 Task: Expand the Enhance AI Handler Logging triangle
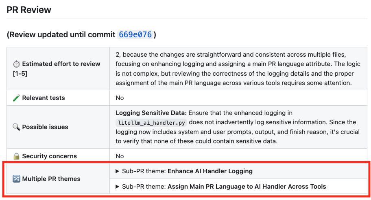click(x=118, y=171)
